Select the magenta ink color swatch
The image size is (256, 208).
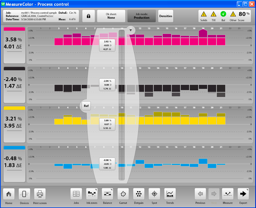click(x=14, y=29)
